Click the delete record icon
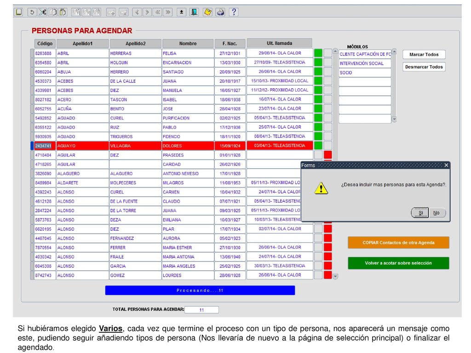The width and height of the screenshot is (471, 353). pyautogui.click(x=123, y=12)
